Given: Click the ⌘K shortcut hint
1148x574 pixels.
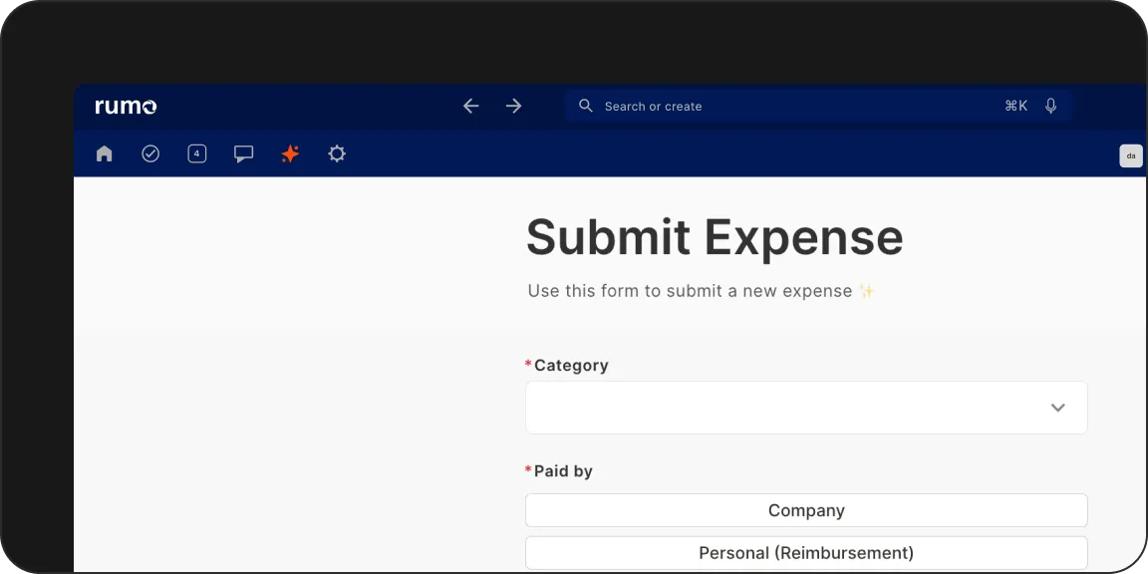Looking at the screenshot, I should click(1015, 106).
